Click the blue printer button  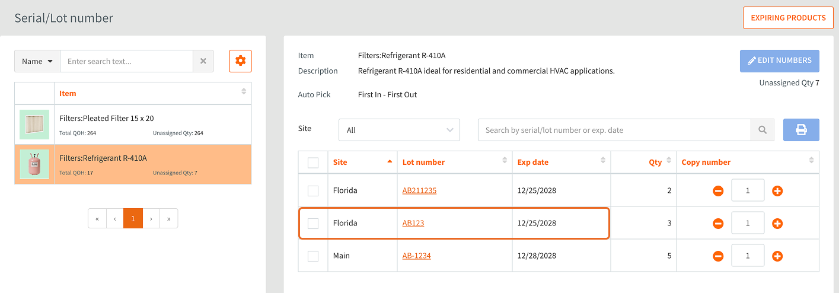click(801, 130)
